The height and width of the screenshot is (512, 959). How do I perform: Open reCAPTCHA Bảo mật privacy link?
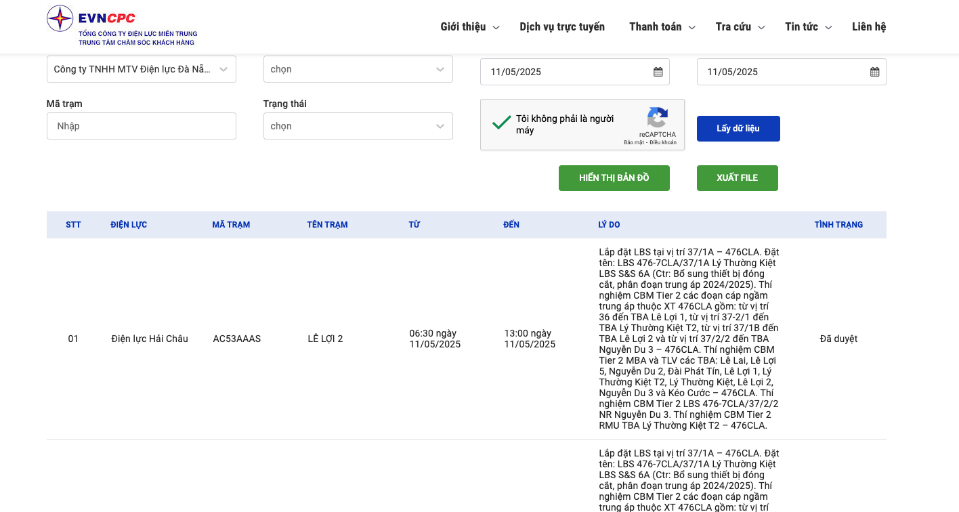(x=633, y=143)
